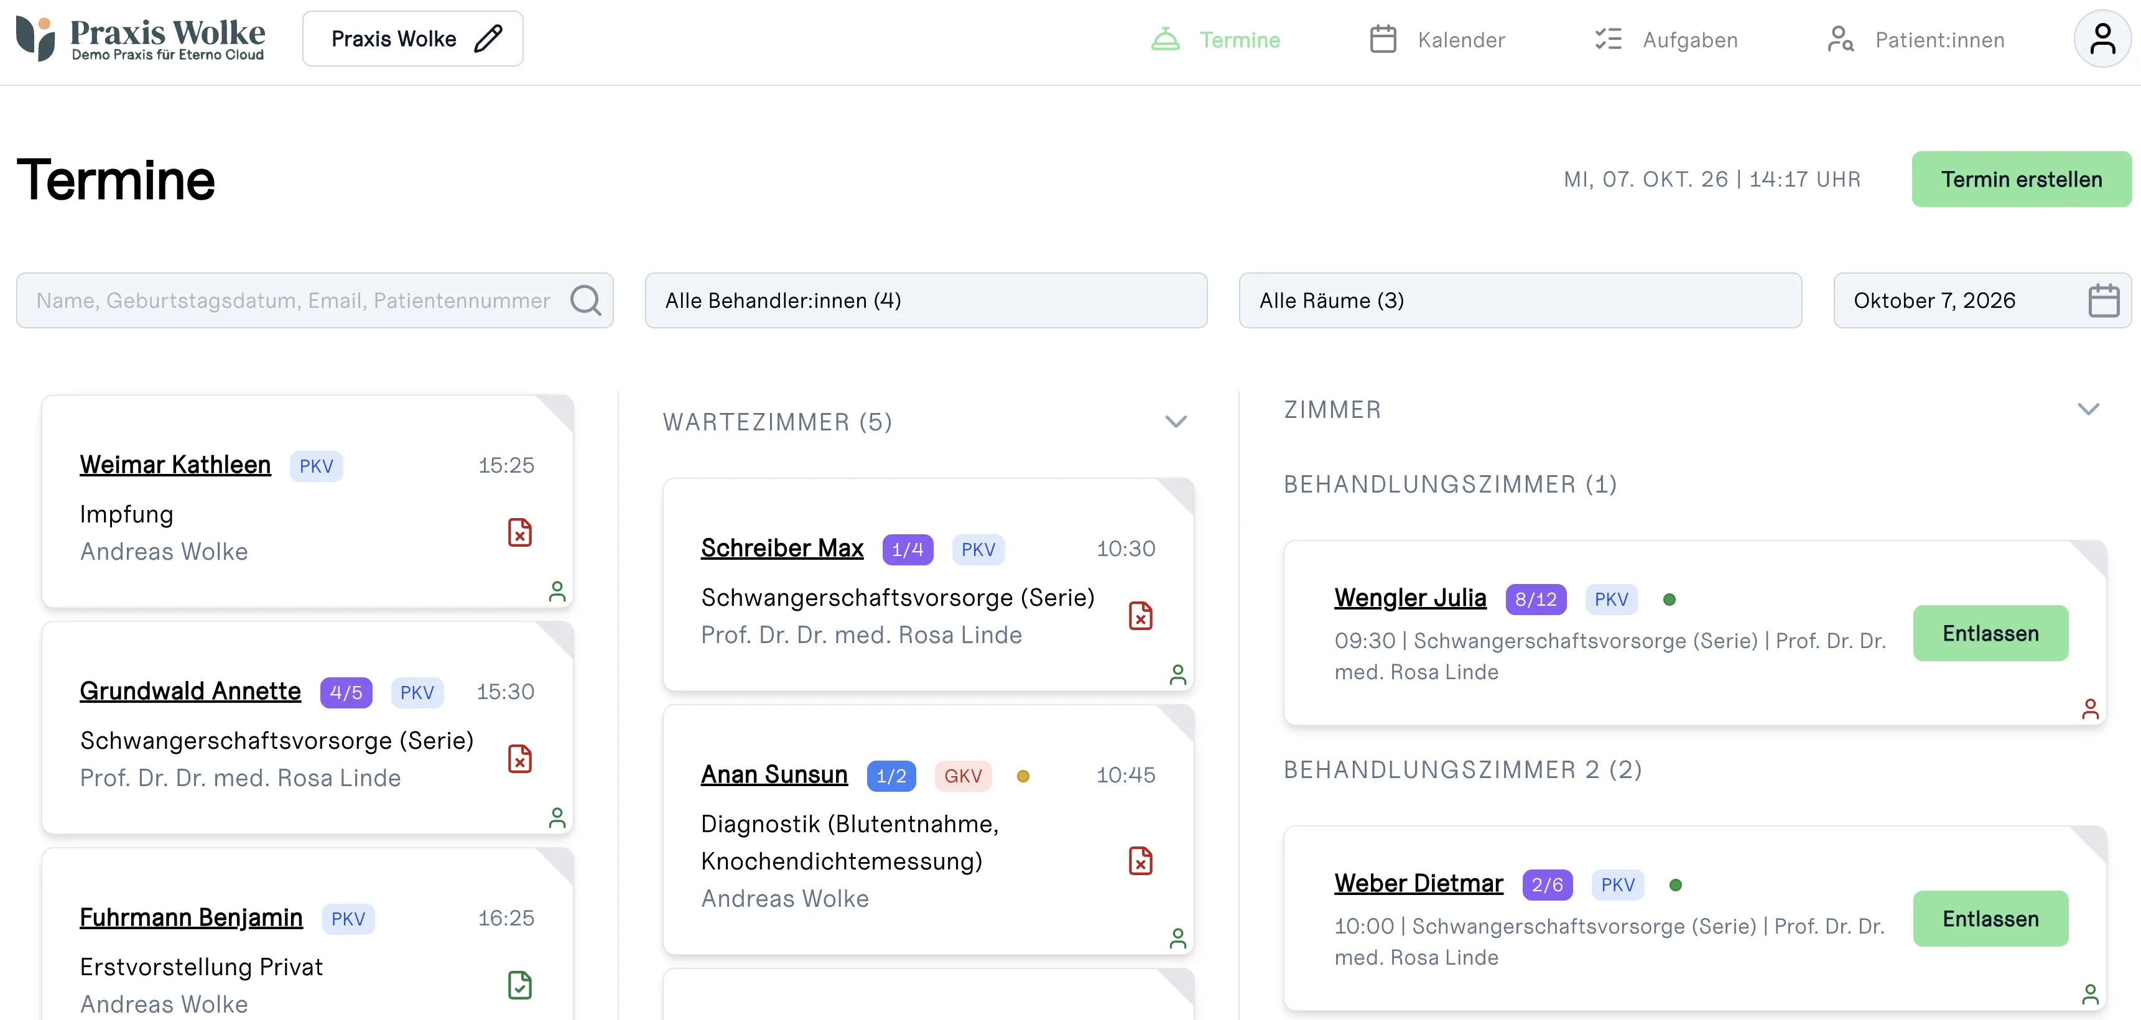Click green person icon on Weber Dietmar card
Viewport: 2141px width, 1020px height.
2090,993
